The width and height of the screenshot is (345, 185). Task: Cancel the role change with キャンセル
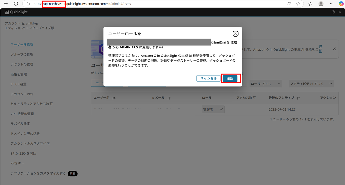coord(209,78)
